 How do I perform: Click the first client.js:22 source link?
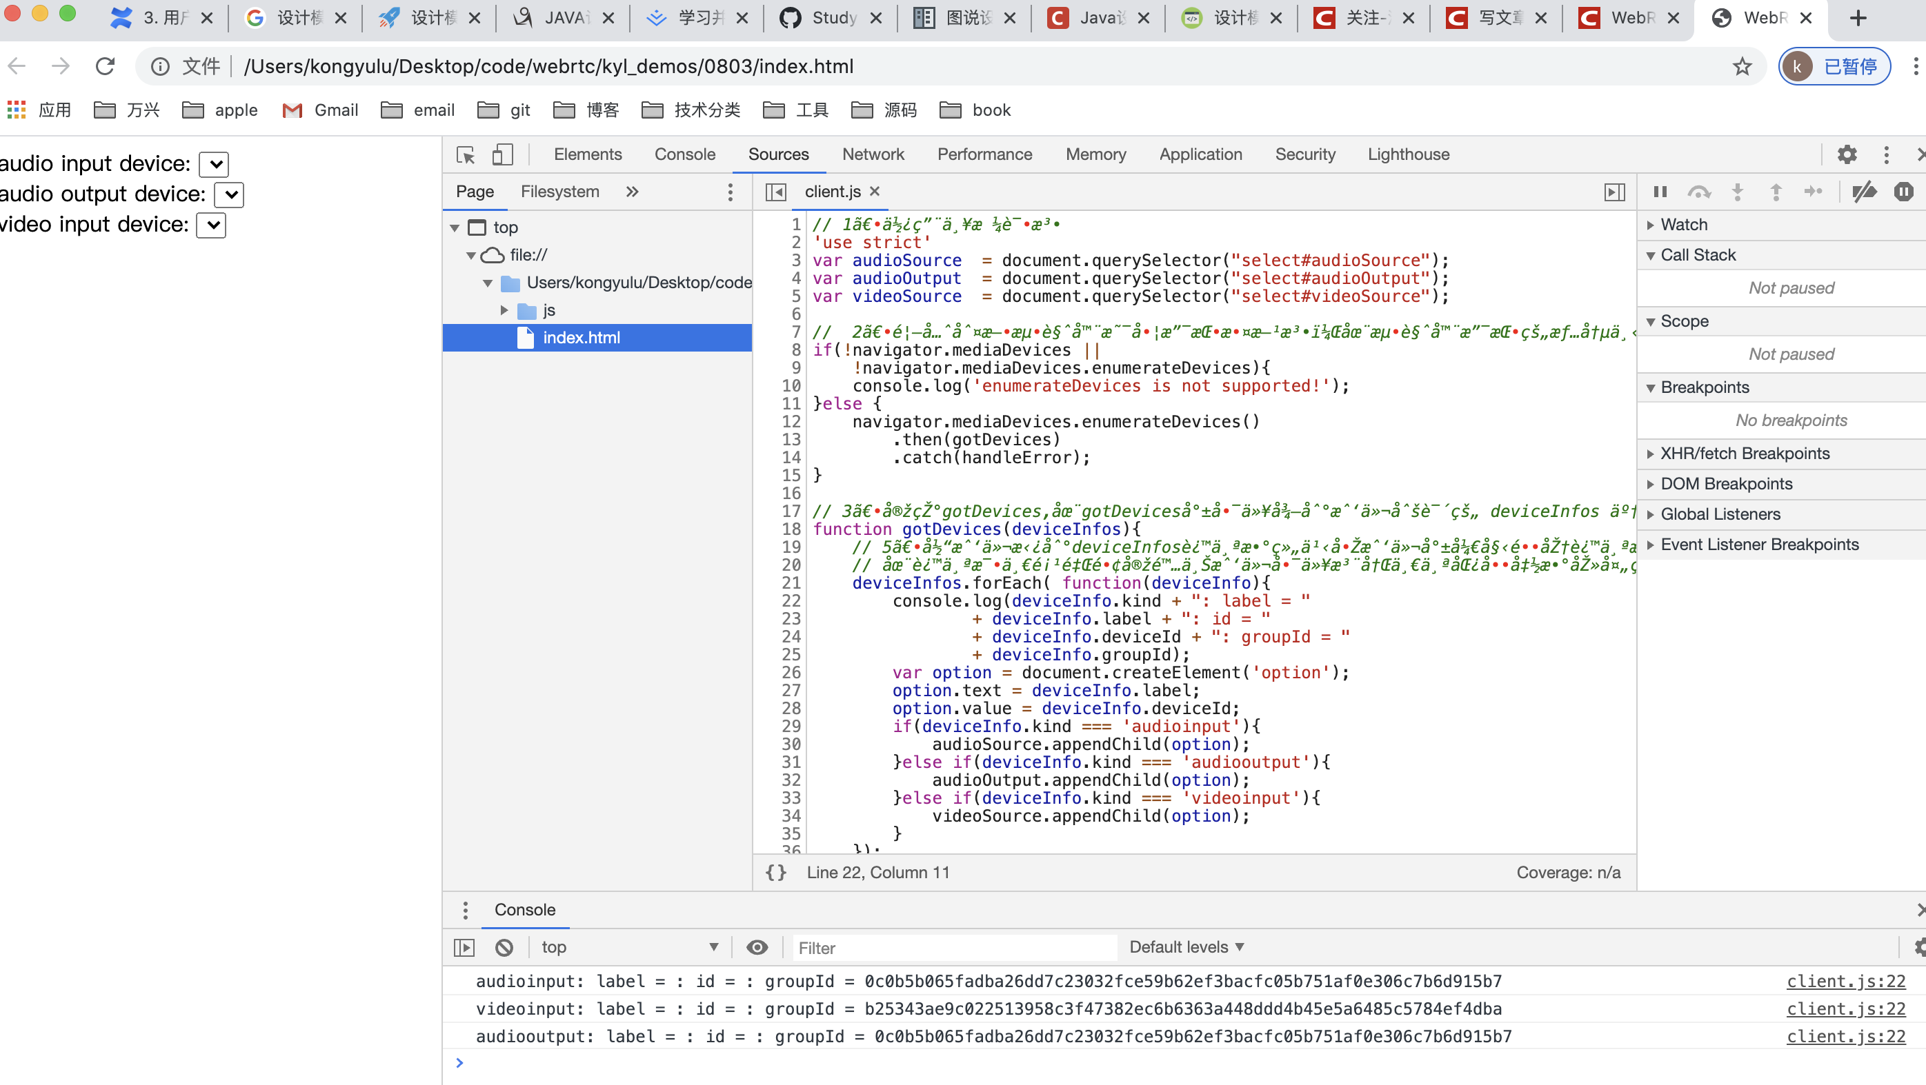(x=1845, y=981)
